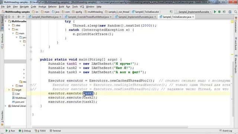Click the Commander tool window icon
Viewport: 238px width, 134px height.
click(x=236, y=18)
